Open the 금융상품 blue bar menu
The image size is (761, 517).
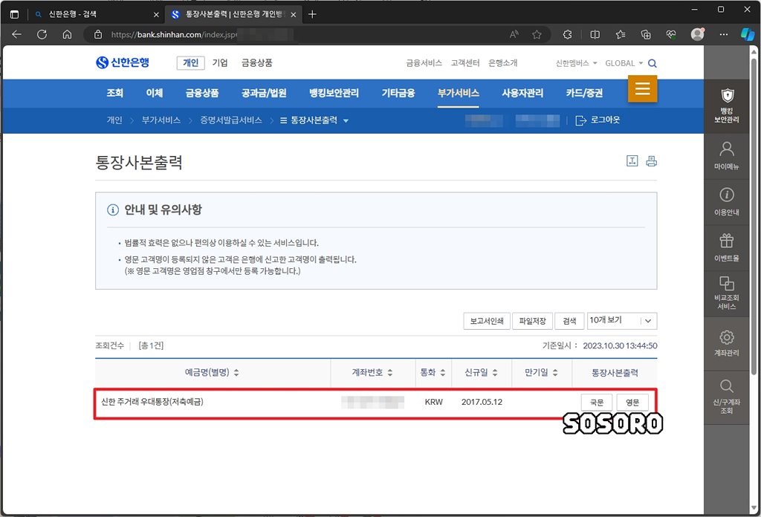pyautogui.click(x=202, y=93)
